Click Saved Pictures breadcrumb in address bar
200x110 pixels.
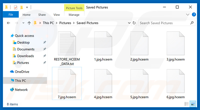(x=87, y=23)
